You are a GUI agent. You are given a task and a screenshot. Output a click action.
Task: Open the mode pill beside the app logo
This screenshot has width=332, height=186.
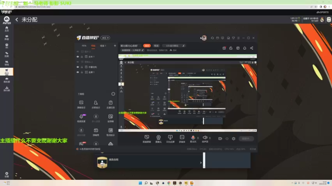[x=105, y=38]
